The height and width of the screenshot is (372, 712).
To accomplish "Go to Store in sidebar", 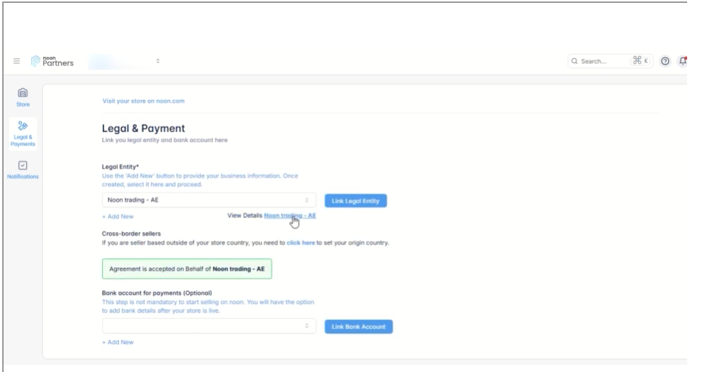I will click(x=23, y=98).
